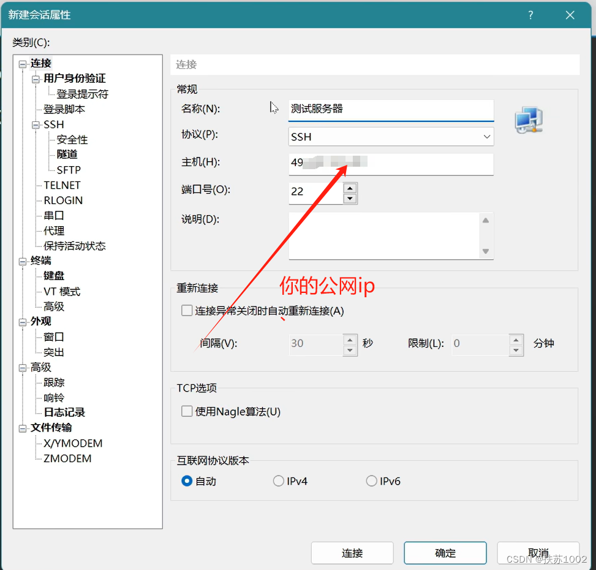Viewport: 596px width, 570px height.
Task: Select 串口 in the tree
Action: pos(54,216)
